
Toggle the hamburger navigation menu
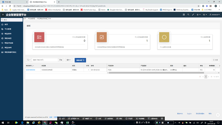[x=3, y=15]
